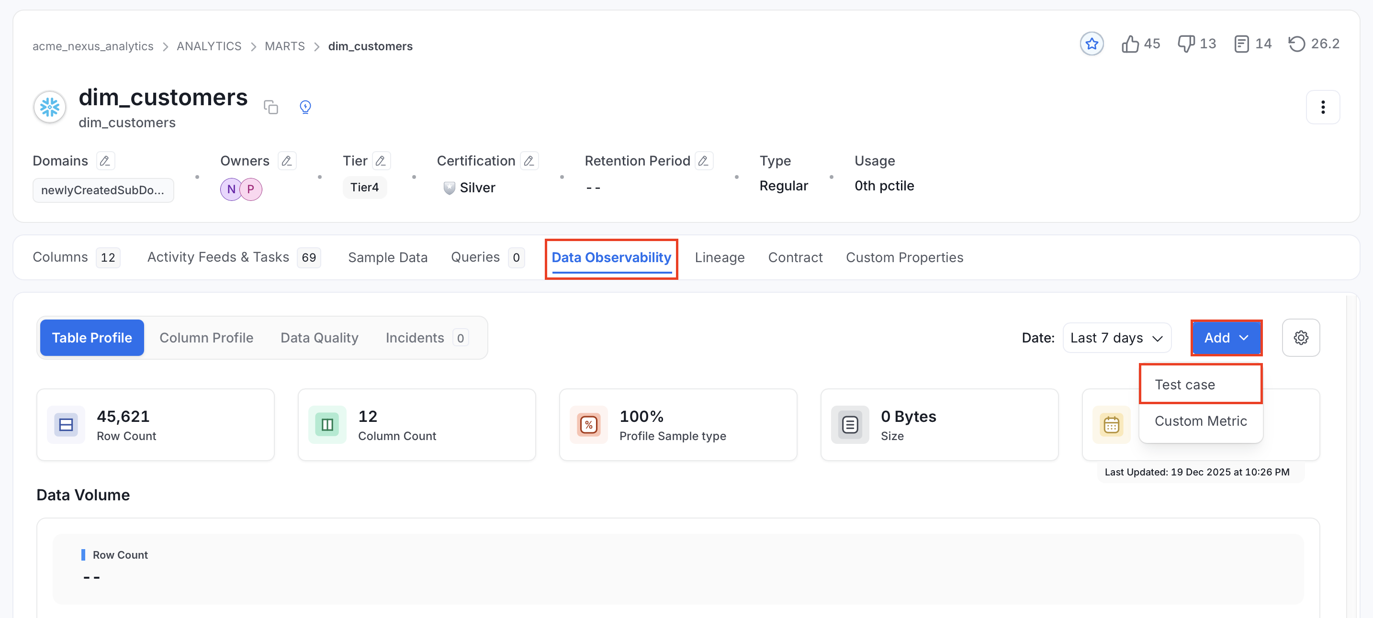The height and width of the screenshot is (618, 1373).
Task: Go to acme_nexus_analytics breadcrumb
Action: coord(93,46)
